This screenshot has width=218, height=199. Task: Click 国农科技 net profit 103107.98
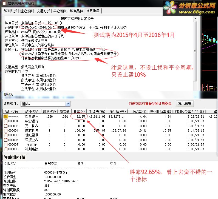click(x=118, y=130)
